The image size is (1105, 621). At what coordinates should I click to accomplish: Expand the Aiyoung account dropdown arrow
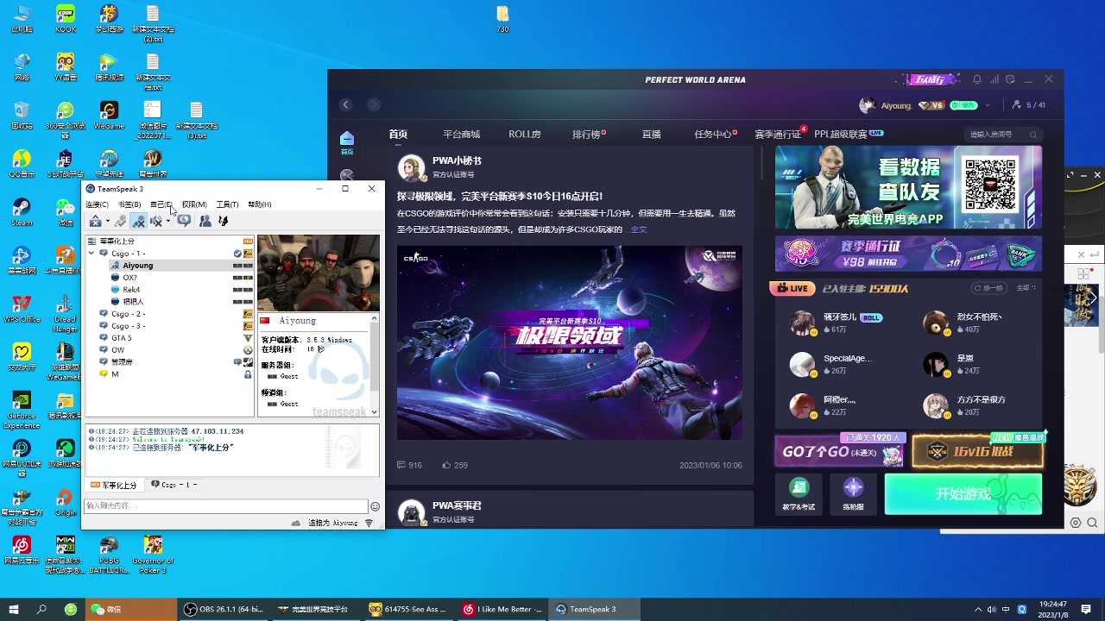[988, 105]
